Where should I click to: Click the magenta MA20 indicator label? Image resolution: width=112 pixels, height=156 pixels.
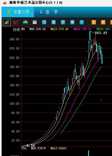point(83,29)
